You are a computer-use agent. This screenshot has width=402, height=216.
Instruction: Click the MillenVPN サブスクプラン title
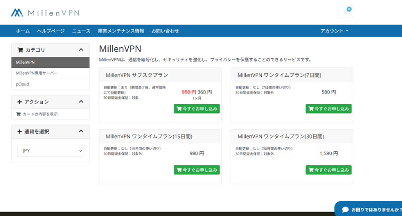(137, 75)
